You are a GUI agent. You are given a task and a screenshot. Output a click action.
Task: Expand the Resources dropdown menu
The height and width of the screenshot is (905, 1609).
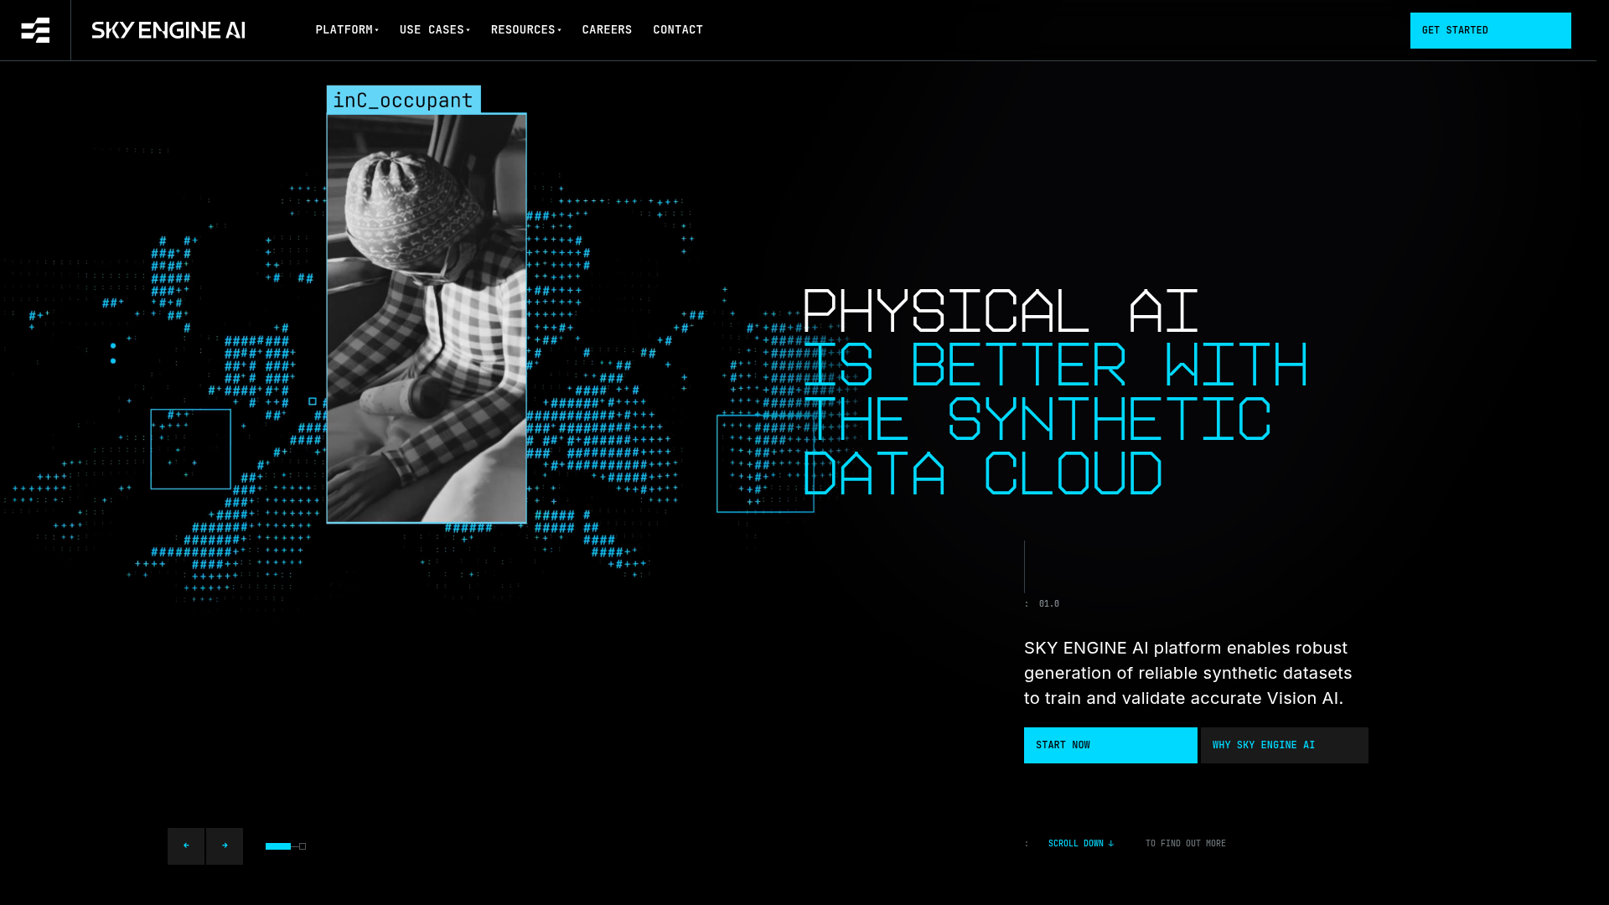click(x=526, y=30)
